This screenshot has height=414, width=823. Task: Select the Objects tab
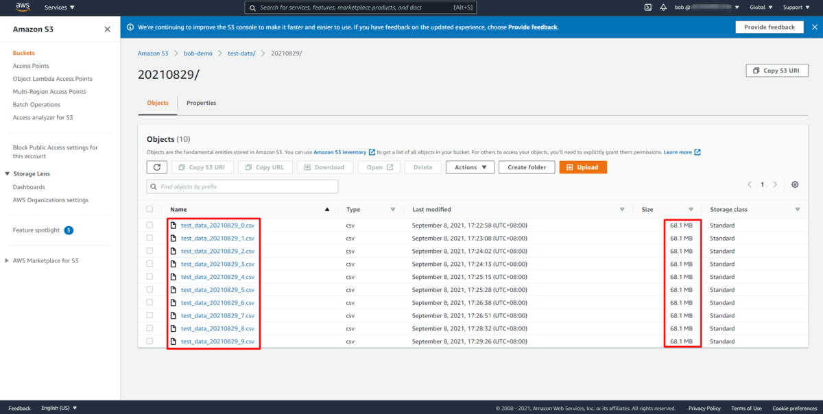[x=158, y=103]
